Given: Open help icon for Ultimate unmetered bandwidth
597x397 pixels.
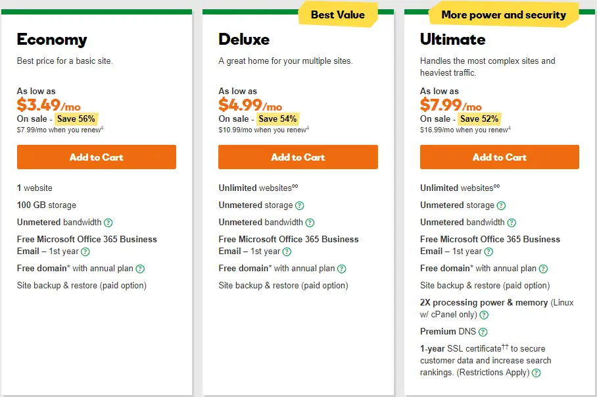Looking at the screenshot, I should 512,223.
